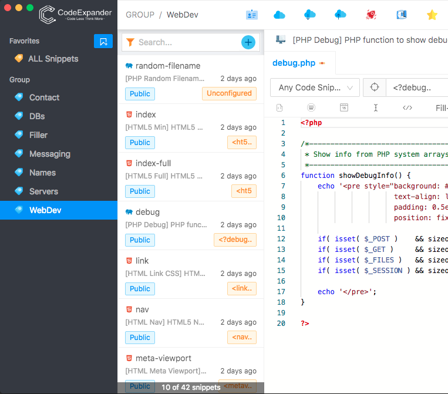The width and height of the screenshot is (448, 394).
Task: Select ALL Snippets in Favorites
Action: click(x=53, y=59)
